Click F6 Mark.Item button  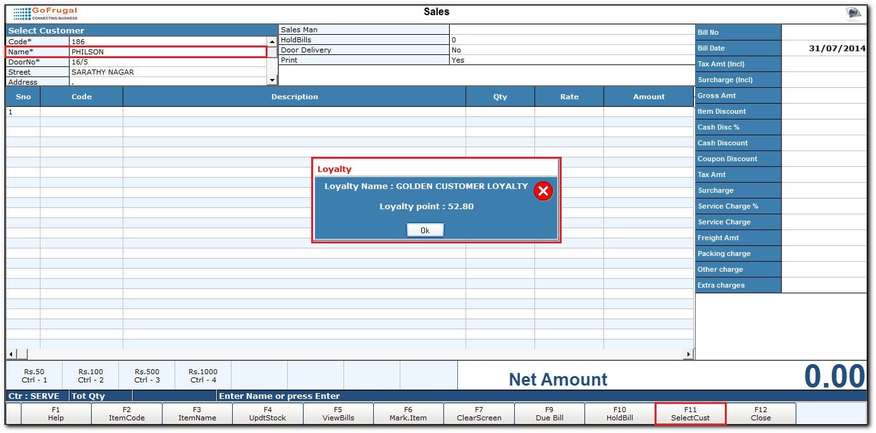(408, 413)
